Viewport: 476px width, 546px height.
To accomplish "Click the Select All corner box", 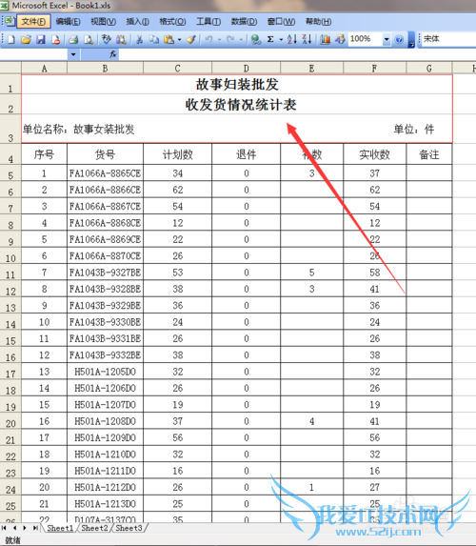I will tap(10, 68).
